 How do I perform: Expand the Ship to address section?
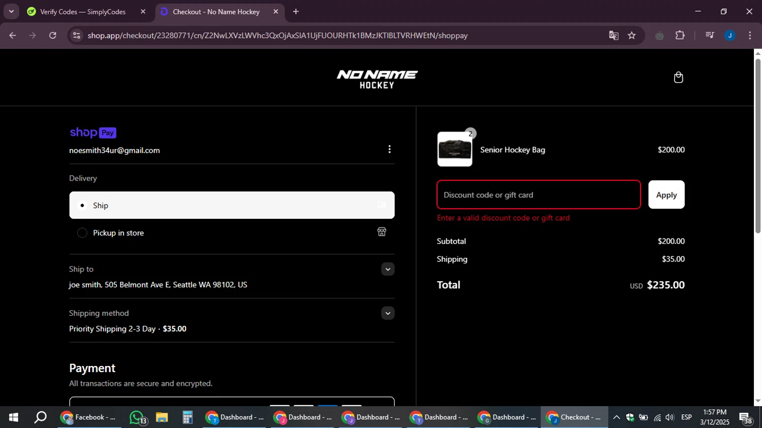tap(388, 269)
